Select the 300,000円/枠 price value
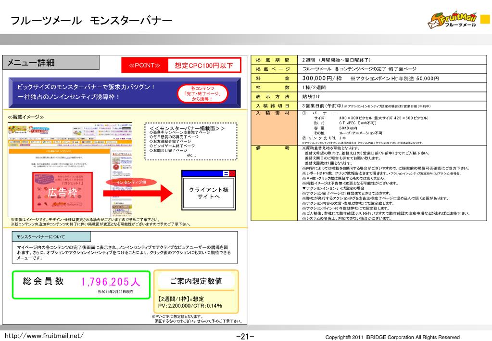 point(322,78)
